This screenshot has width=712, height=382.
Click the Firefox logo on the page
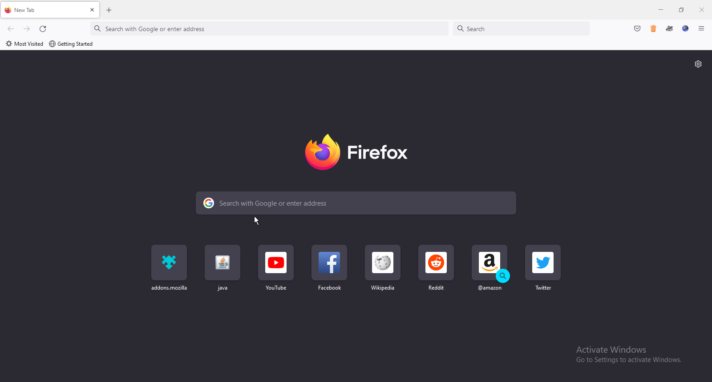(356, 152)
